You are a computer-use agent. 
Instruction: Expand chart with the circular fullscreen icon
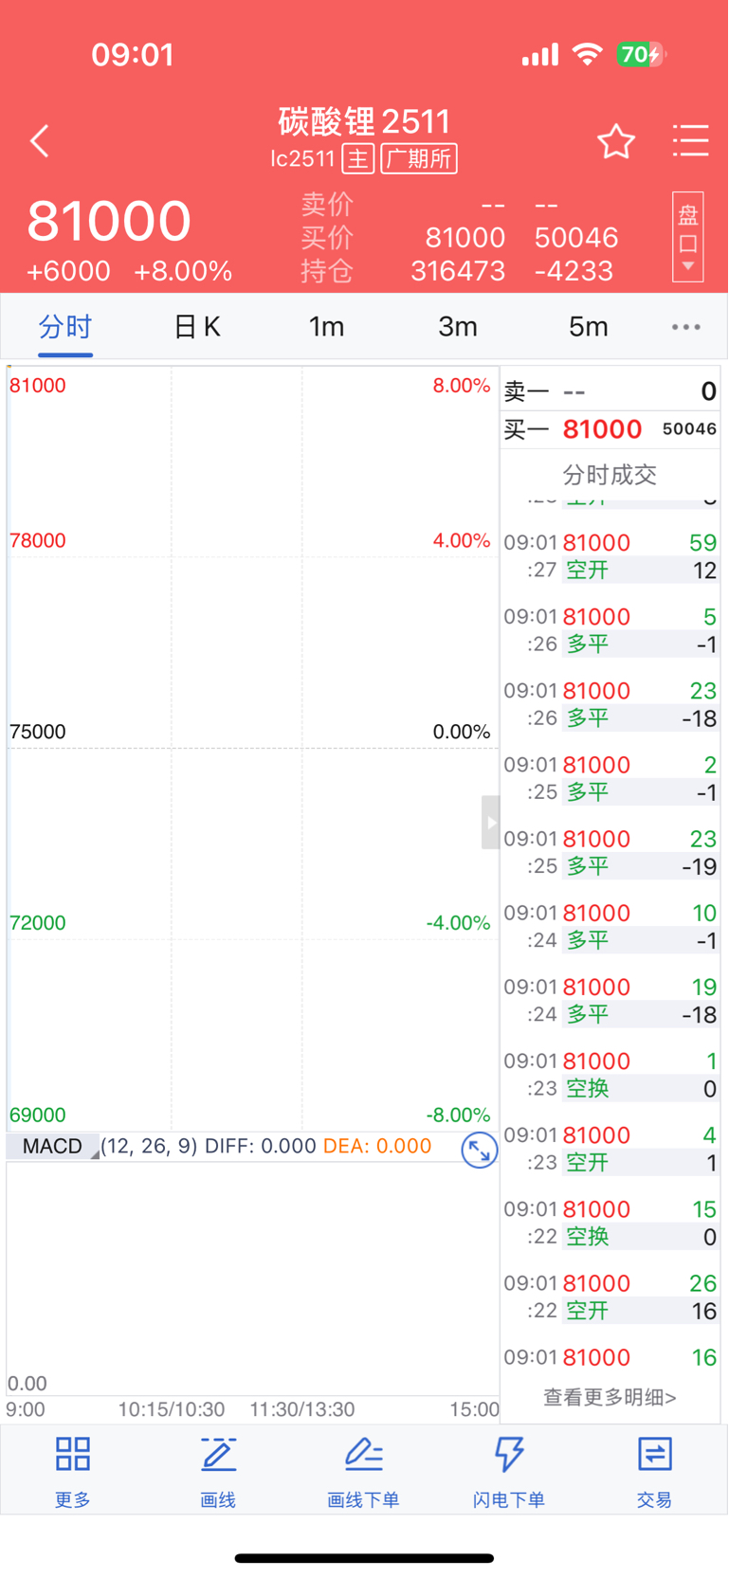point(479,1151)
